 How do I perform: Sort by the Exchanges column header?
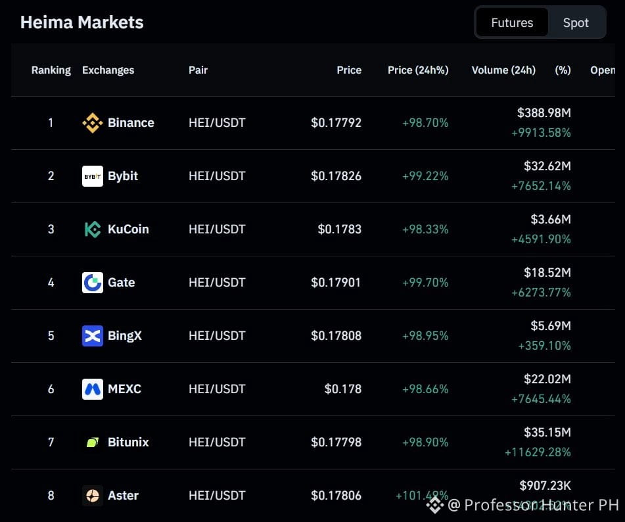point(108,70)
